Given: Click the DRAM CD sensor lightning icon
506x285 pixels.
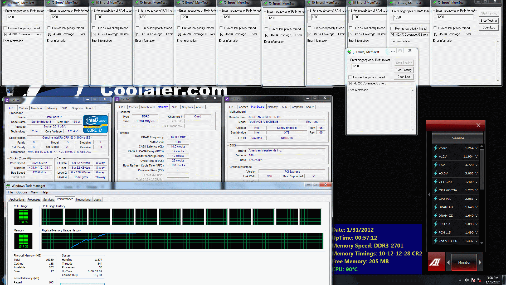Looking at the screenshot, I should pyautogui.click(x=435, y=216).
